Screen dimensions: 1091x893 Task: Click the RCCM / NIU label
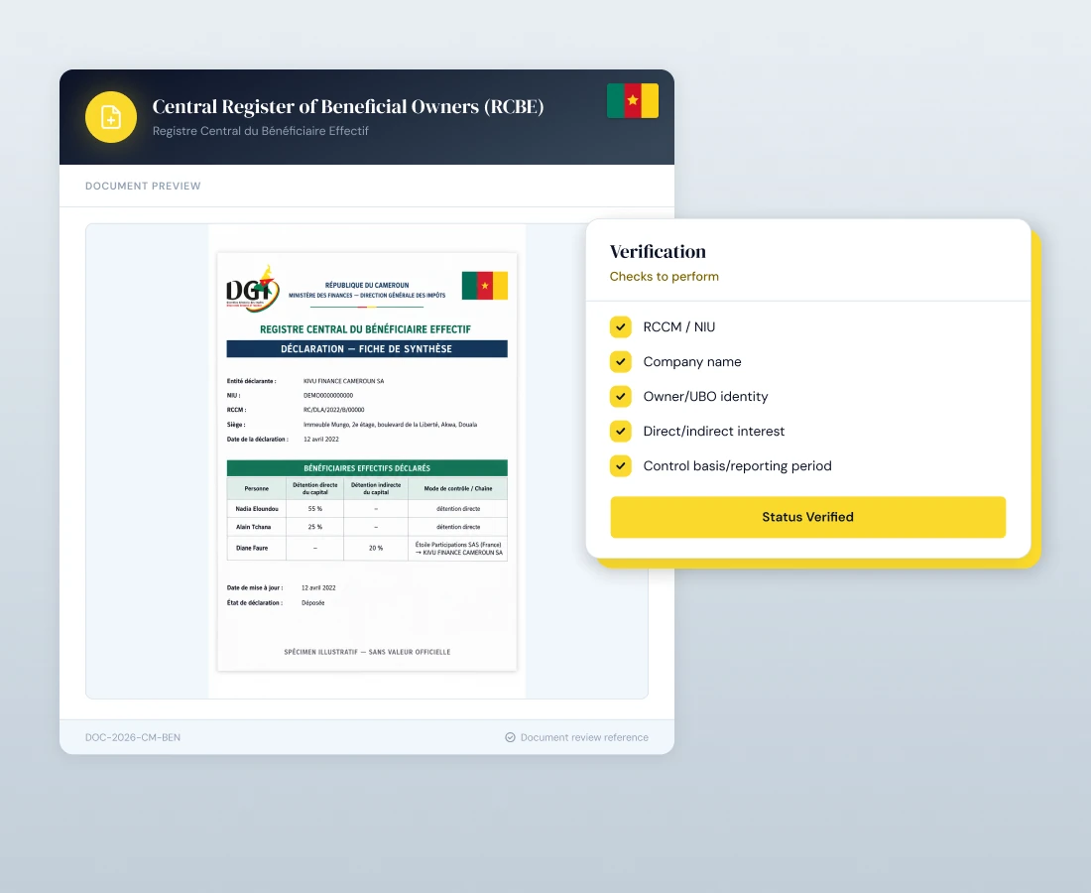(679, 327)
